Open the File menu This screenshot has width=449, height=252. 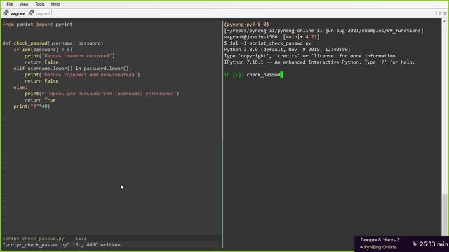coord(10,4)
